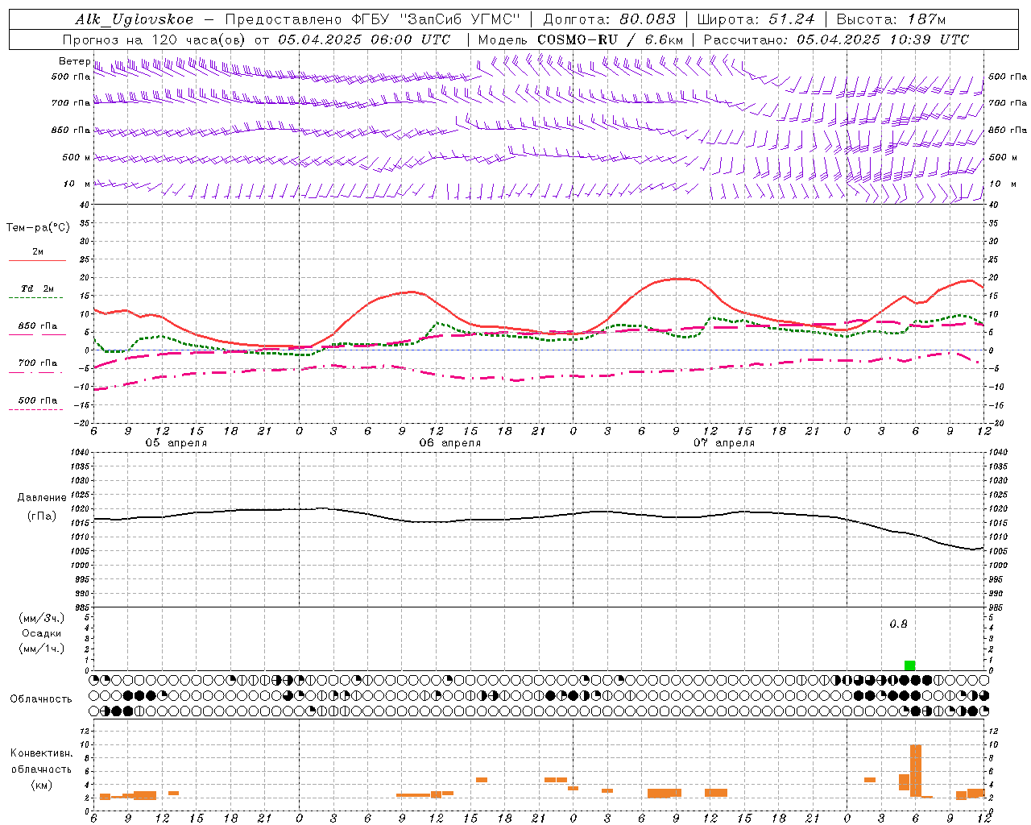Screen dimensions: 1031x825
Task: Click the 0.8 precipitation amount value
Action: click(898, 624)
